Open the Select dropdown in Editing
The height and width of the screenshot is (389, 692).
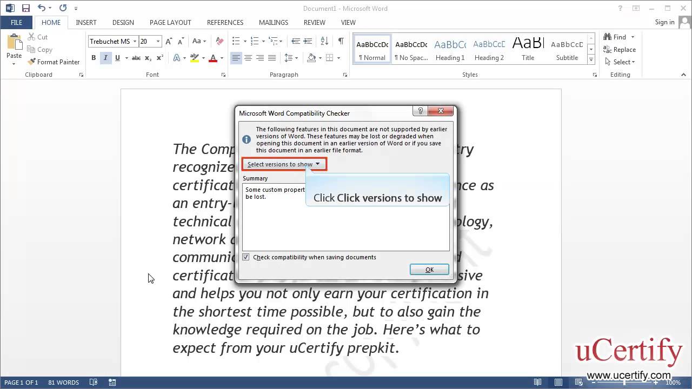(620, 62)
